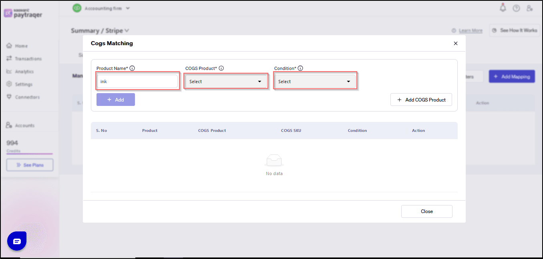Image resolution: width=543 pixels, height=259 pixels.
Task: Click the Condition column header in table
Action: point(357,131)
